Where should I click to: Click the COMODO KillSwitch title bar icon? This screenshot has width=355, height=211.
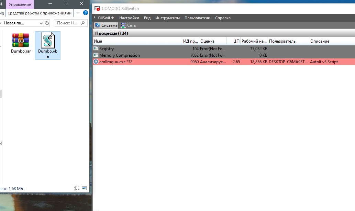coord(97,9)
